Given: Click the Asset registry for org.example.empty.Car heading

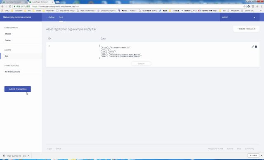Looking at the screenshot, I should [71, 29].
